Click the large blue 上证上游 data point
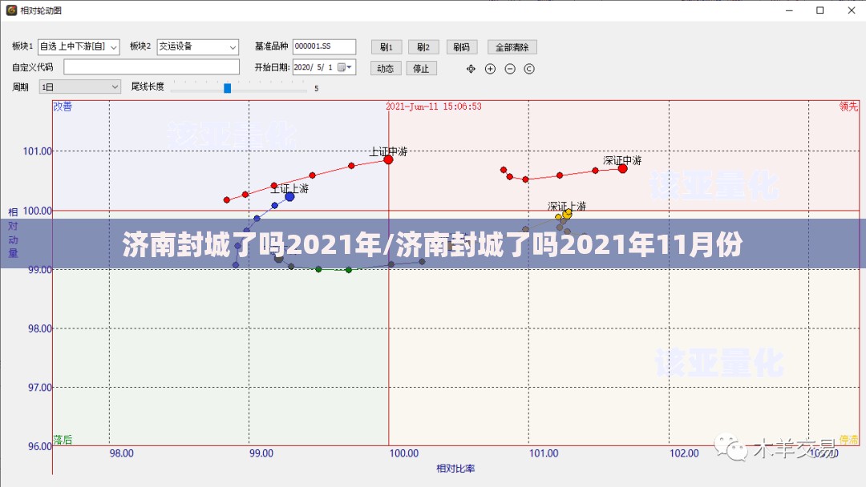 click(x=289, y=196)
